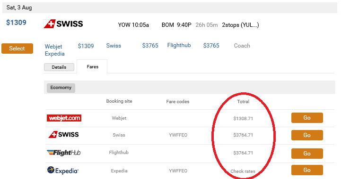Open the Details tab

[59, 67]
